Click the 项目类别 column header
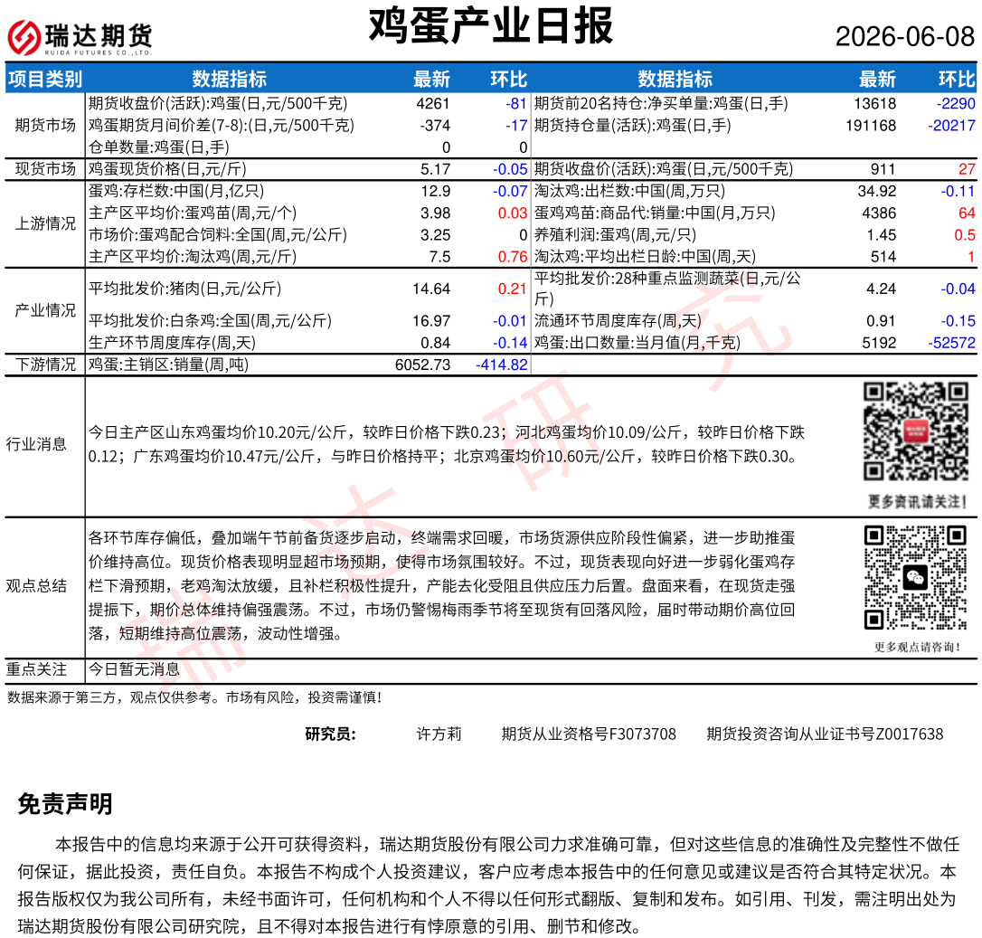The image size is (982, 938). tap(45, 79)
